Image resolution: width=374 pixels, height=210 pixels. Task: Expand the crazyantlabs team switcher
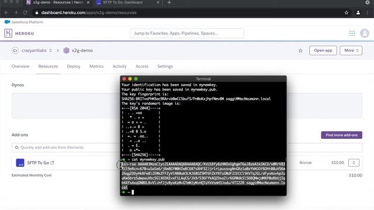(50, 51)
